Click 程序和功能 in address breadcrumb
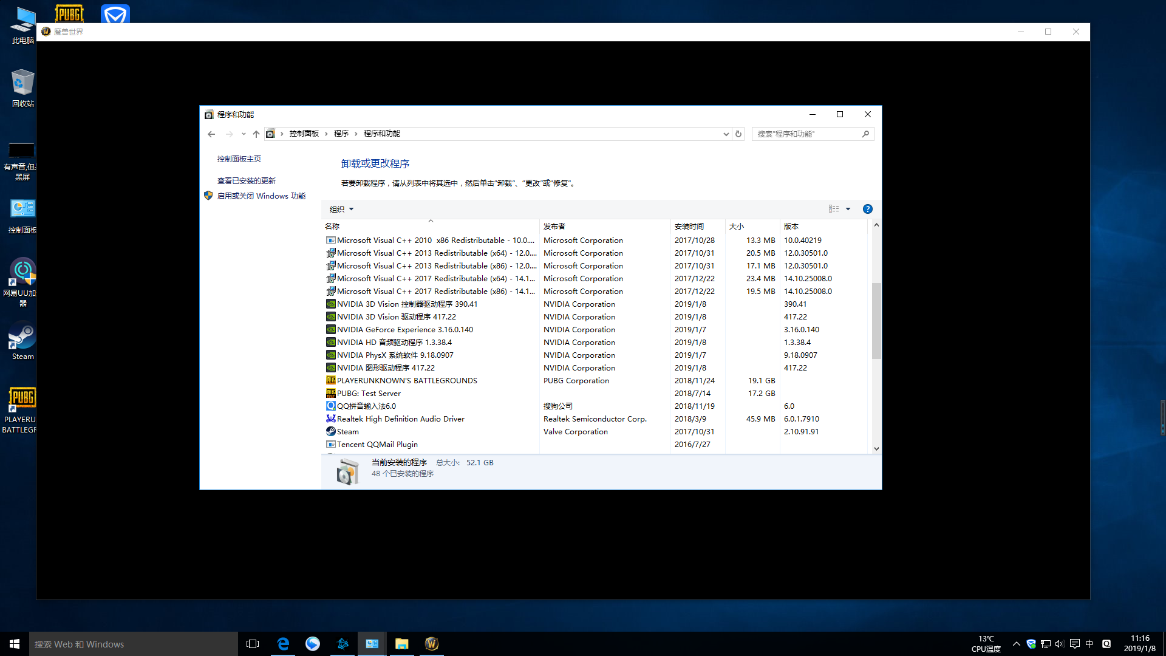The image size is (1166, 656). pos(381,134)
